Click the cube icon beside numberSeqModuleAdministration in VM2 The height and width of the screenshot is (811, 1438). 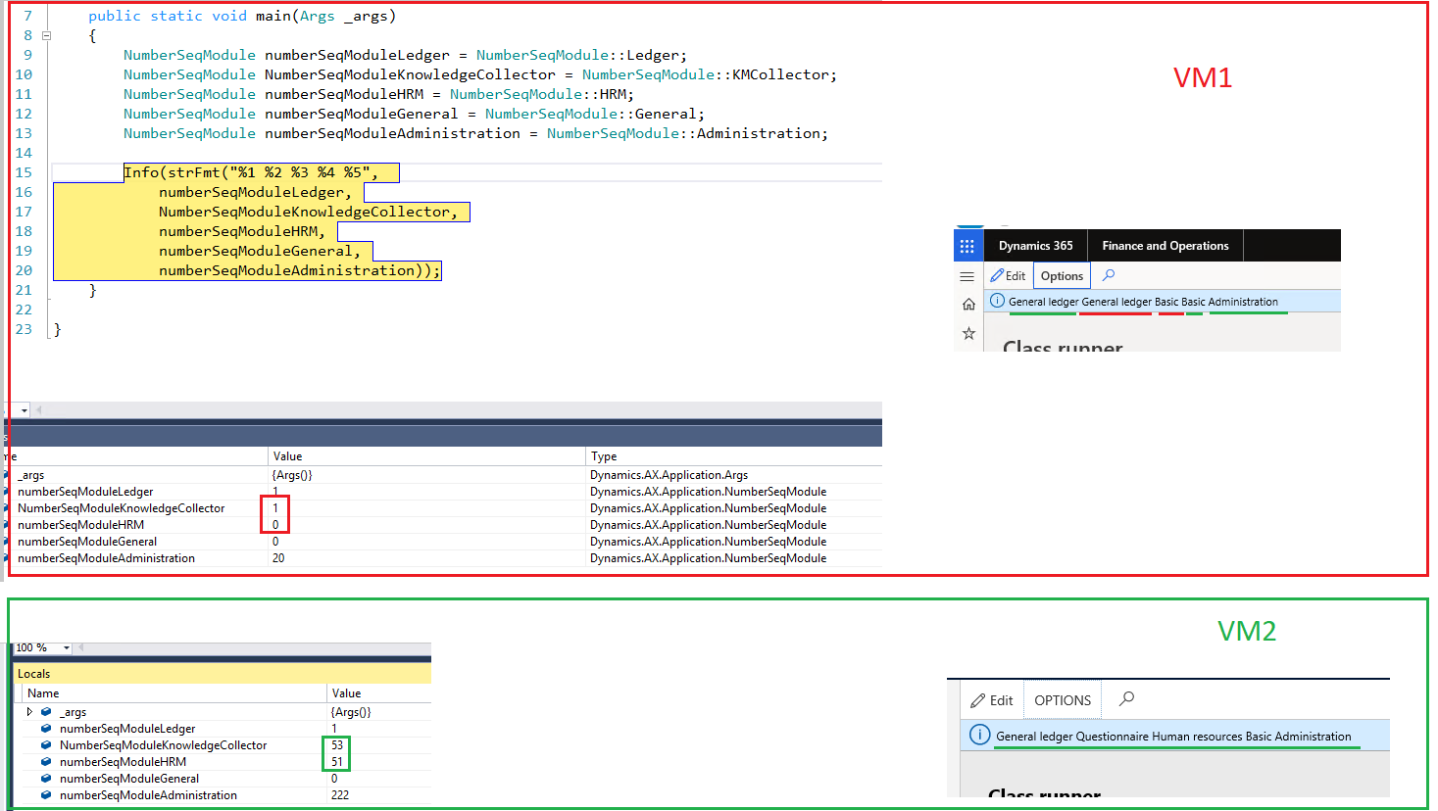(46, 795)
